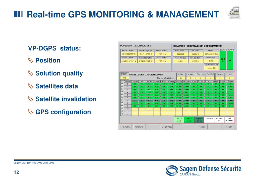Click the 'Solution quality' bullet text

59,73
